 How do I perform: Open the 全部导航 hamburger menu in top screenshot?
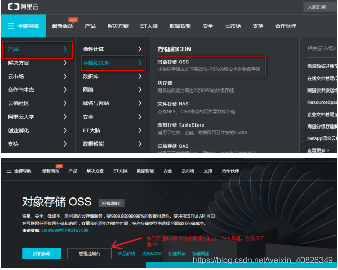[23, 26]
